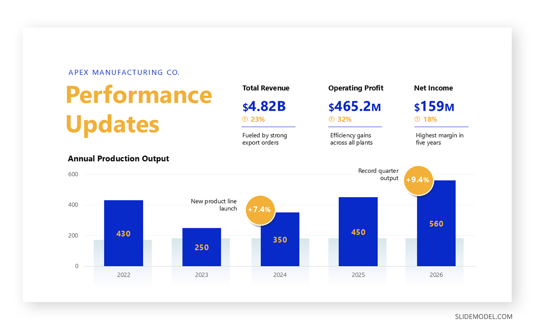Click the 'New product line launch' annotation
This screenshot has width=534, height=330.
click(214, 205)
